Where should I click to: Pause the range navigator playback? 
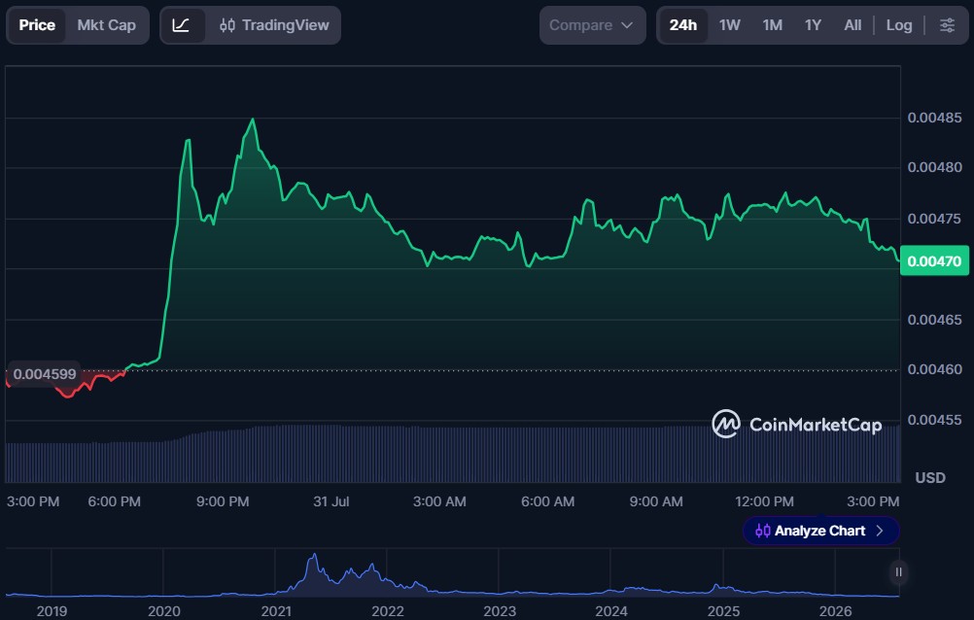tap(898, 572)
